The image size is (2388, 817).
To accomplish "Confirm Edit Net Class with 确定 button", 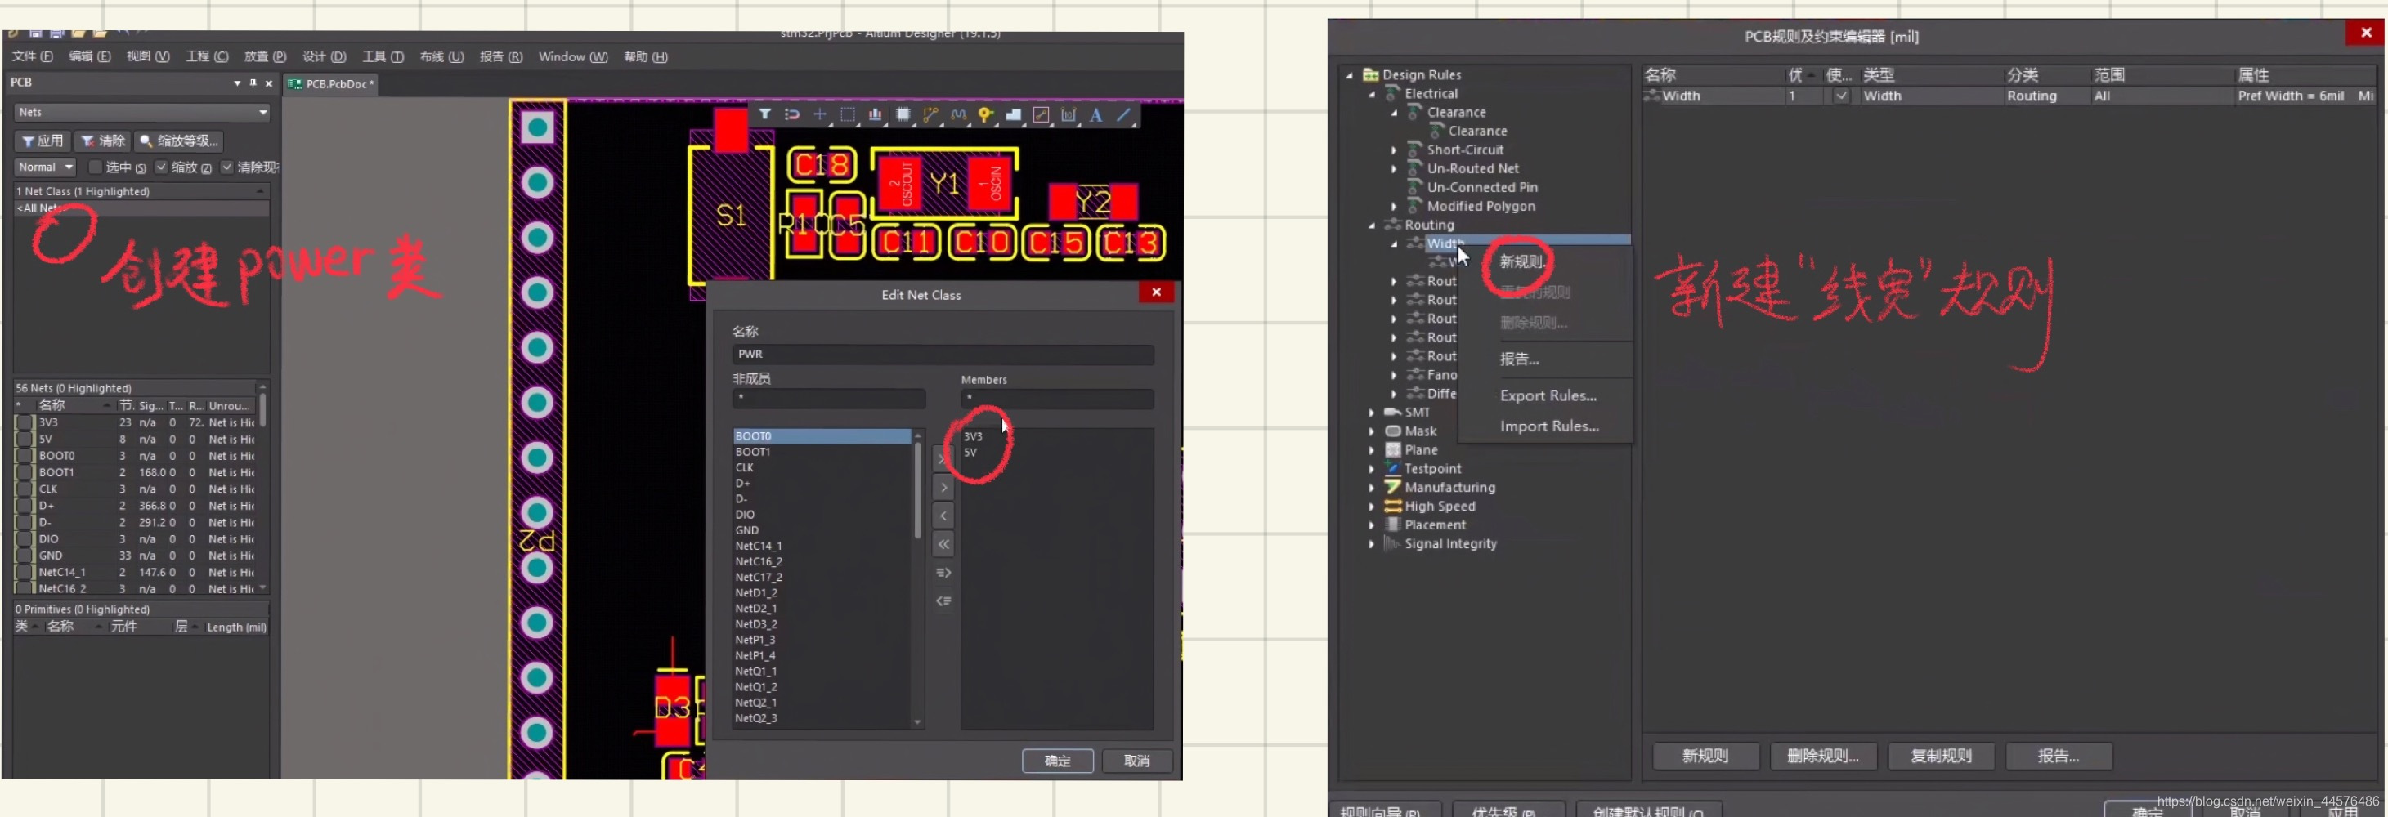I will (x=1058, y=761).
